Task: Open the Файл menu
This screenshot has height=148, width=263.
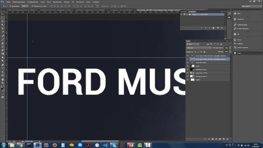Action: (8, 2)
